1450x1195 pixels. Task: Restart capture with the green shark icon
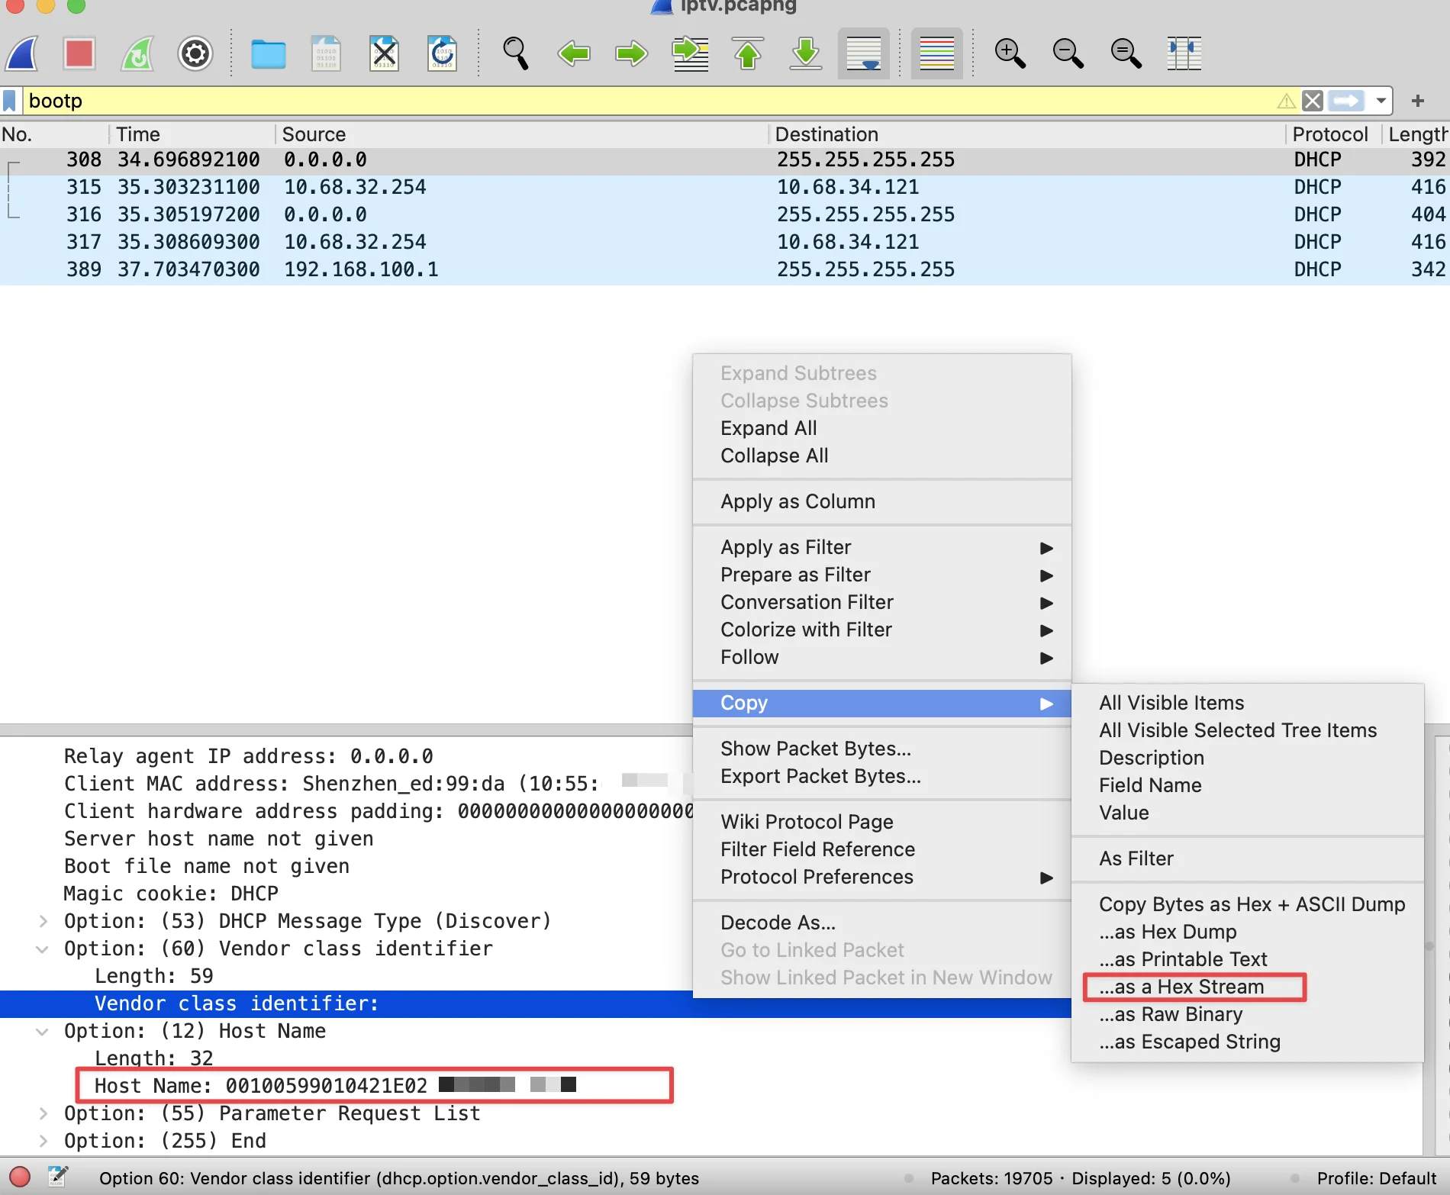point(137,53)
